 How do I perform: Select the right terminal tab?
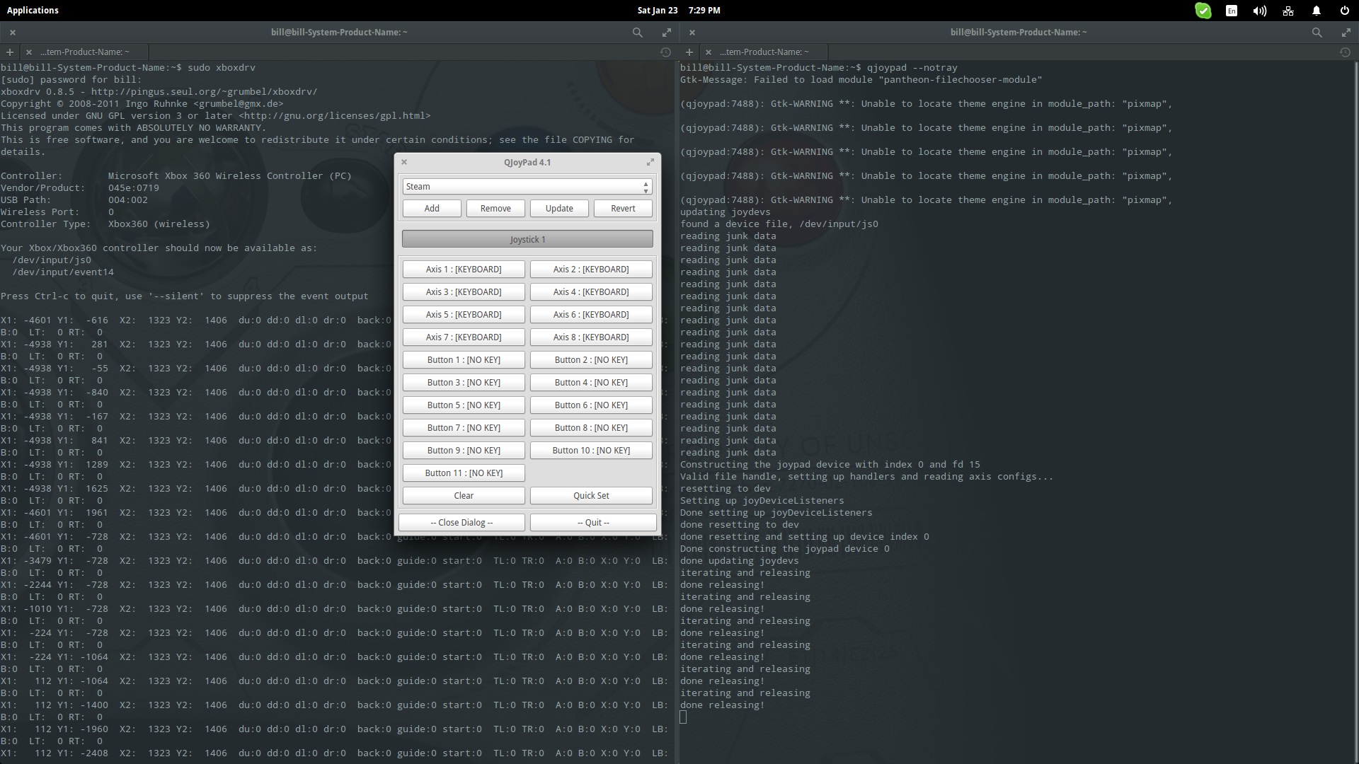764,52
